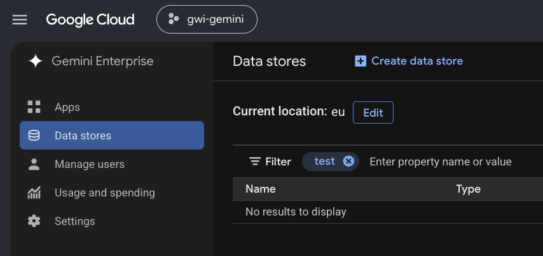
Task: Remove the test filter chip
Action: pos(348,161)
